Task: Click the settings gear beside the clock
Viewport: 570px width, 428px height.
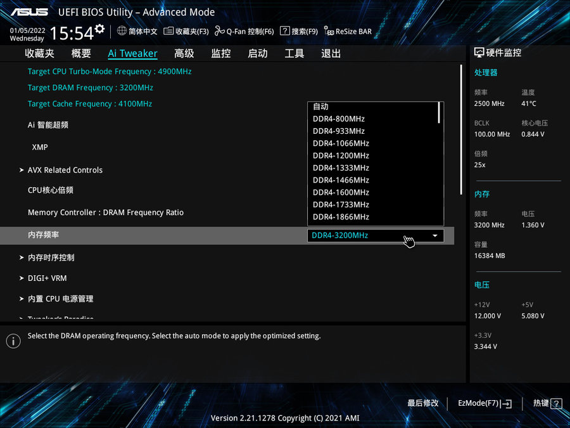Action: (99, 29)
